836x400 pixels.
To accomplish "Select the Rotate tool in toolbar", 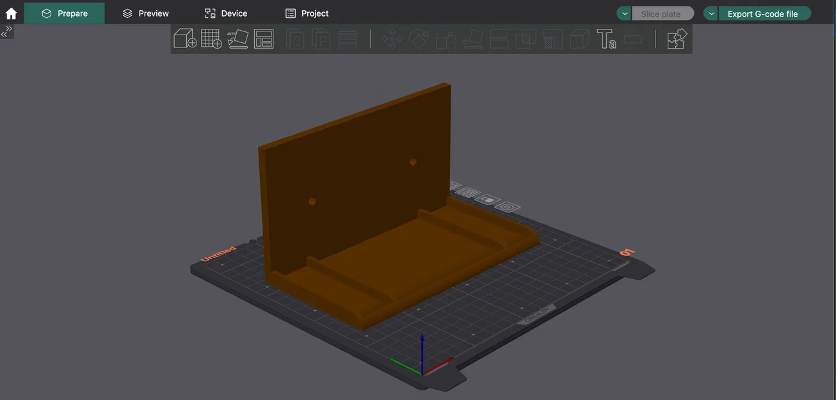I will point(419,38).
